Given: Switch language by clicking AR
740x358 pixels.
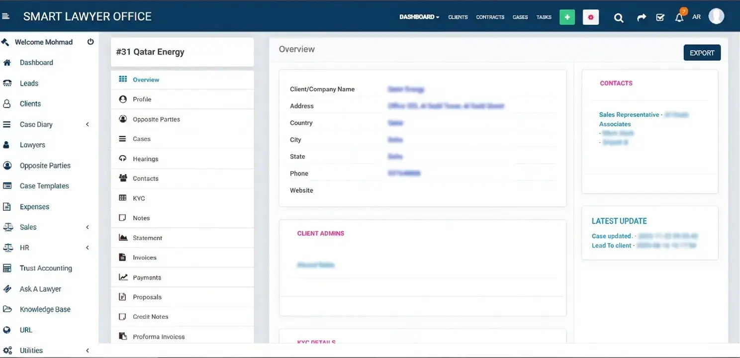Looking at the screenshot, I should 697,17.
